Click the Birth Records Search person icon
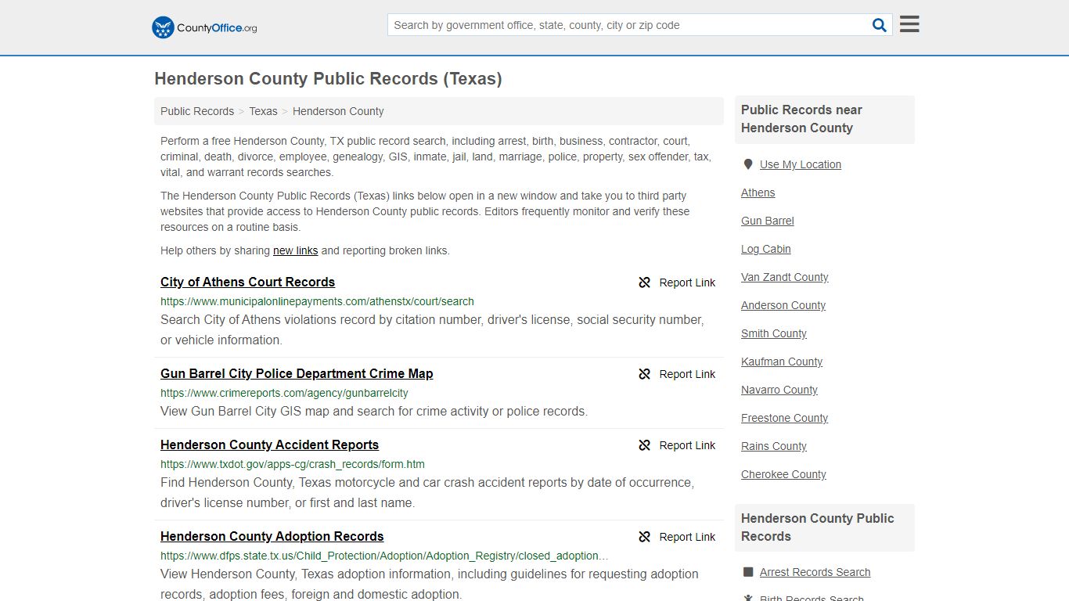The height and width of the screenshot is (601, 1069). pyautogui.click(x=750, y=597)
